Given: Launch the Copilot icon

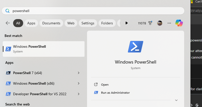Looking at the screenshot, I should tap(179, 23).
